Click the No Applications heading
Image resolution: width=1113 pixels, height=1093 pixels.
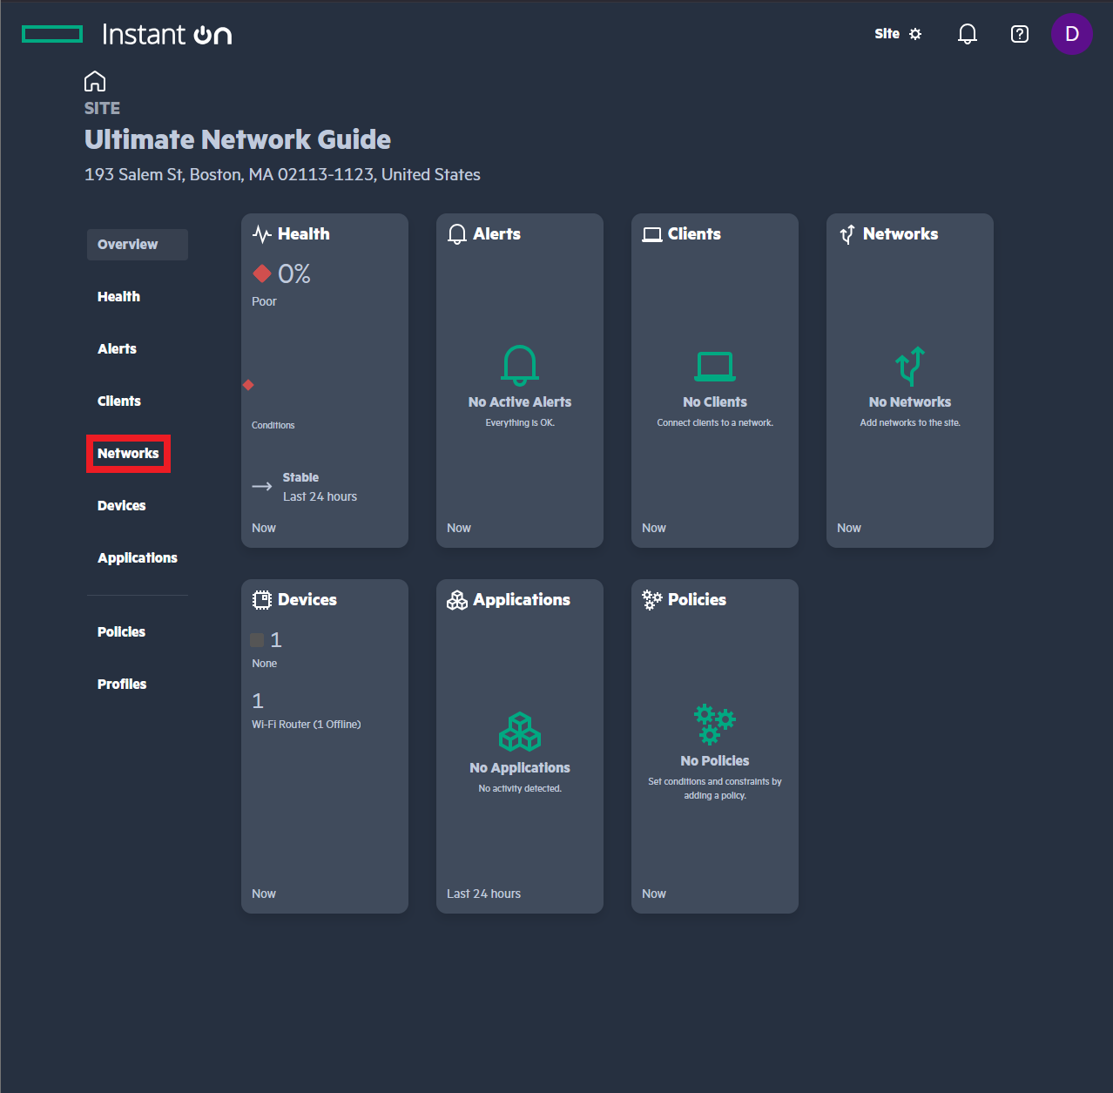520,768
